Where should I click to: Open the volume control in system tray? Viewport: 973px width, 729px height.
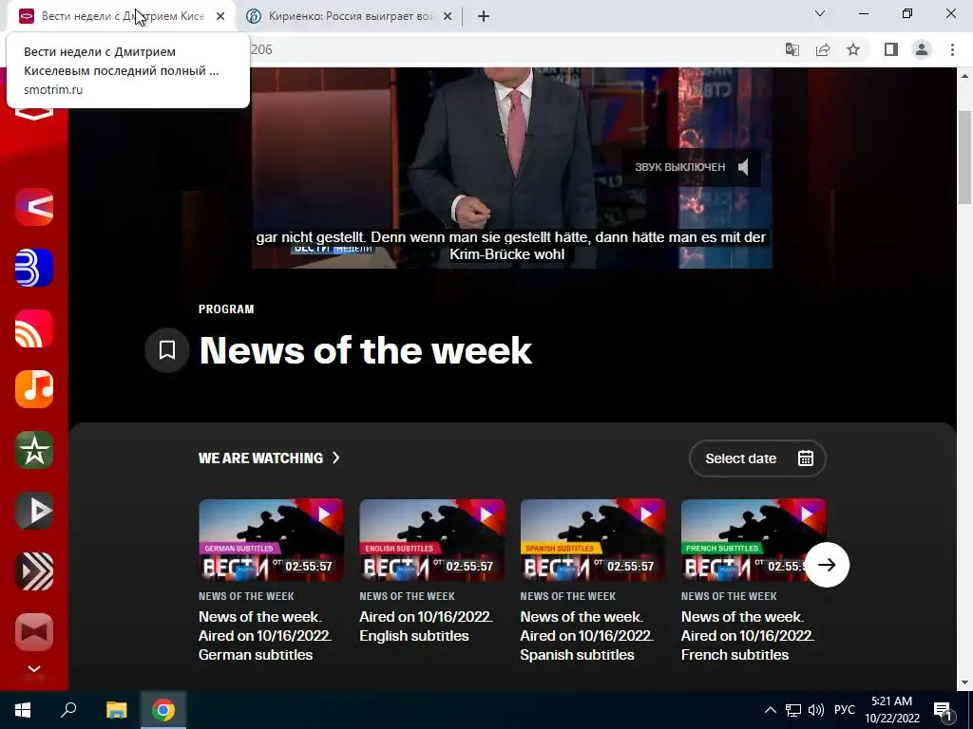tap(816, 710)
